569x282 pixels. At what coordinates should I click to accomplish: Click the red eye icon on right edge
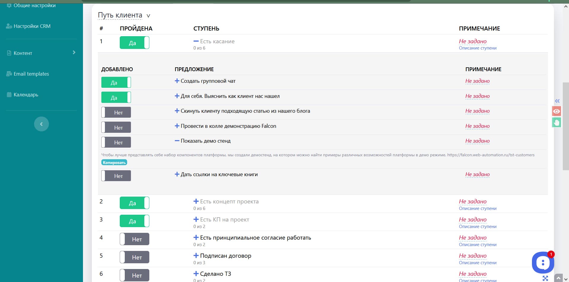(x=557, y=111)
